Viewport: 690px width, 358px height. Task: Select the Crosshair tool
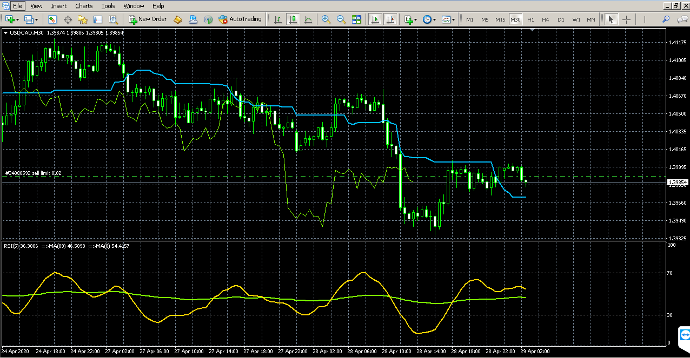click(626, 19)
